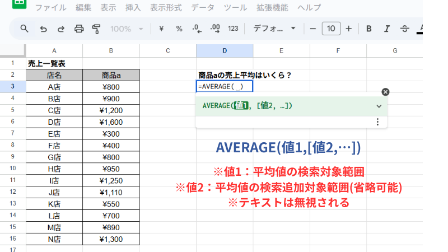Select column G header
The height and width of the screenshot is (252, 448).
point(395,51)
